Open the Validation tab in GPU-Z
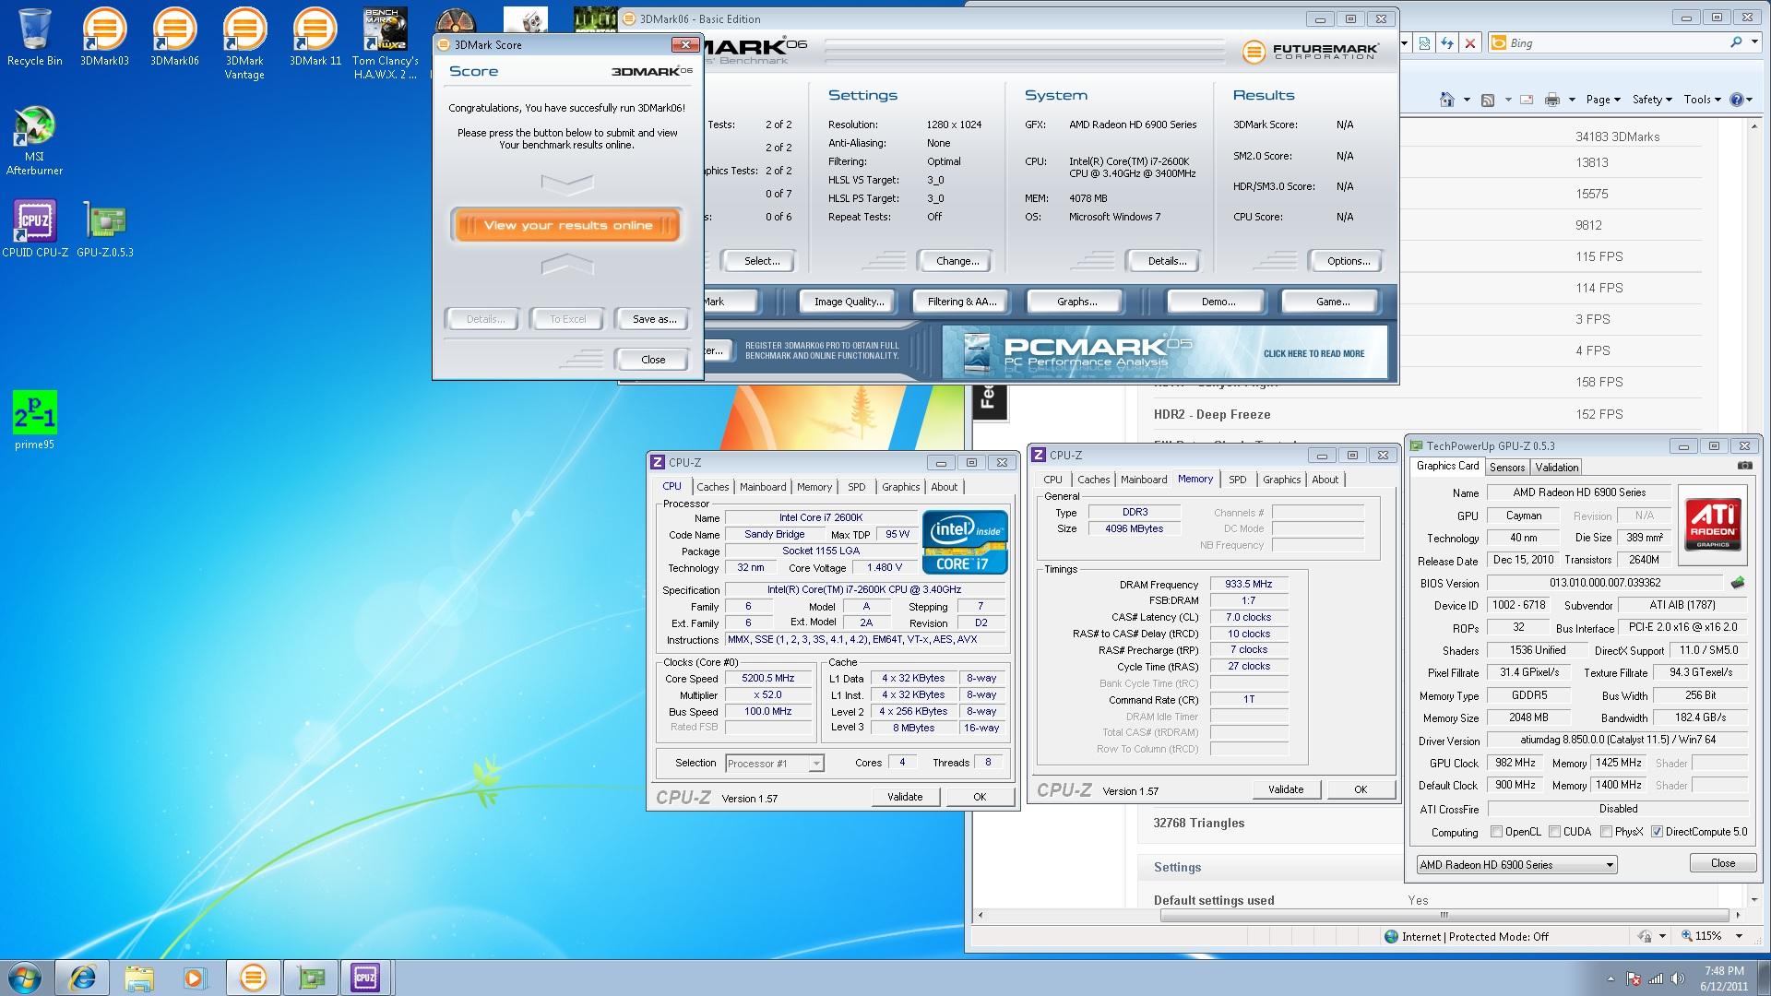This screenshot has width=1771, height=996. click(x=1557, y=468)
